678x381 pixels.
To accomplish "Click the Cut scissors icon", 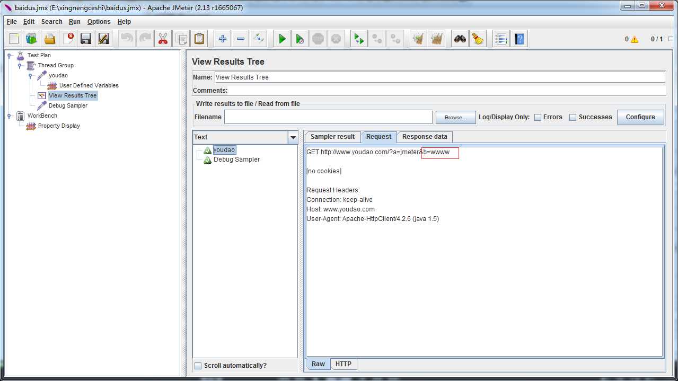I will pyautogui.click(x=163, y=39).
